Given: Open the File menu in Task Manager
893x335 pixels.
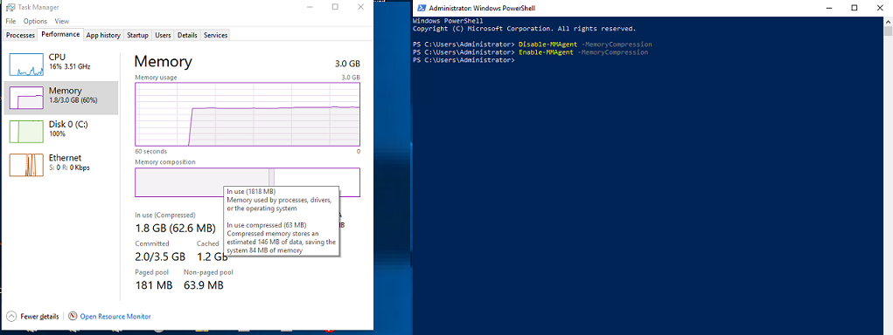Looking at the screenshot, I should click(x=10, y=21).
